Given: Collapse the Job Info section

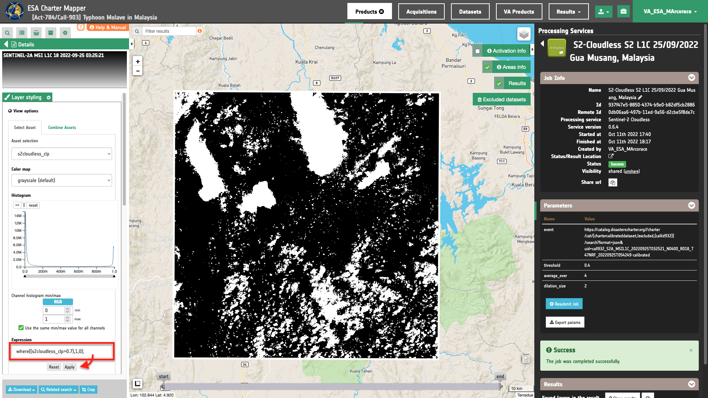Looking at the screenshot, I should (691, 78).
